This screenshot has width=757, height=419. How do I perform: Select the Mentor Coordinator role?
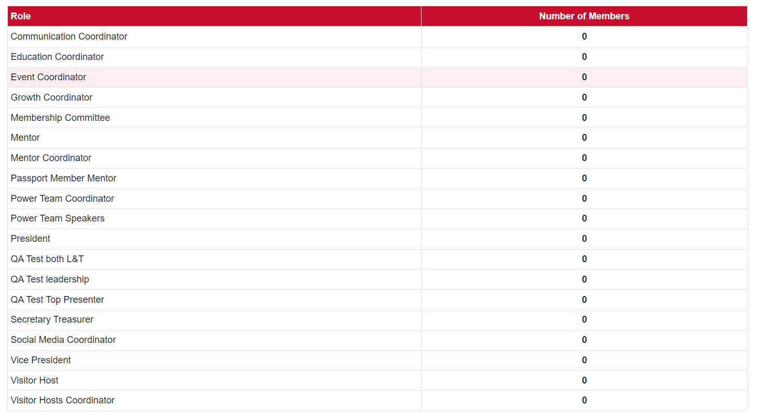pos(51,158)
